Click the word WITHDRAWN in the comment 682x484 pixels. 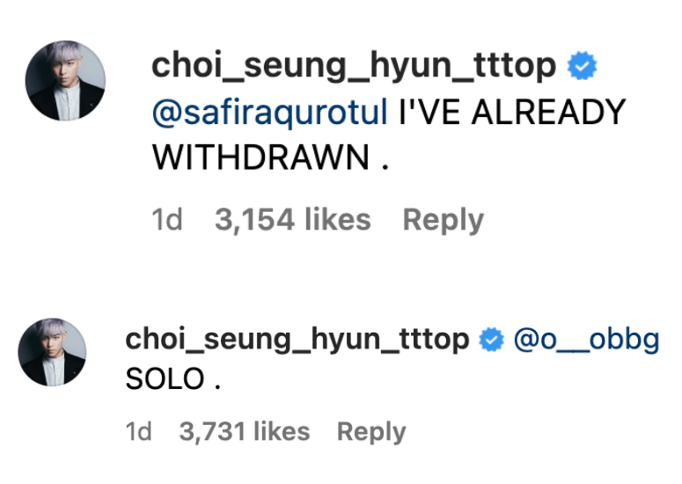point(261,158)
